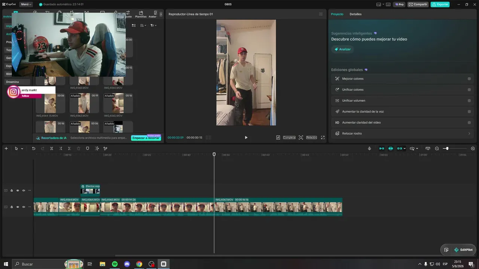Enable Aumentar la claridad de la voz
Image resolution: width=479 pixels, height=269 pixels.
point(469,111)
